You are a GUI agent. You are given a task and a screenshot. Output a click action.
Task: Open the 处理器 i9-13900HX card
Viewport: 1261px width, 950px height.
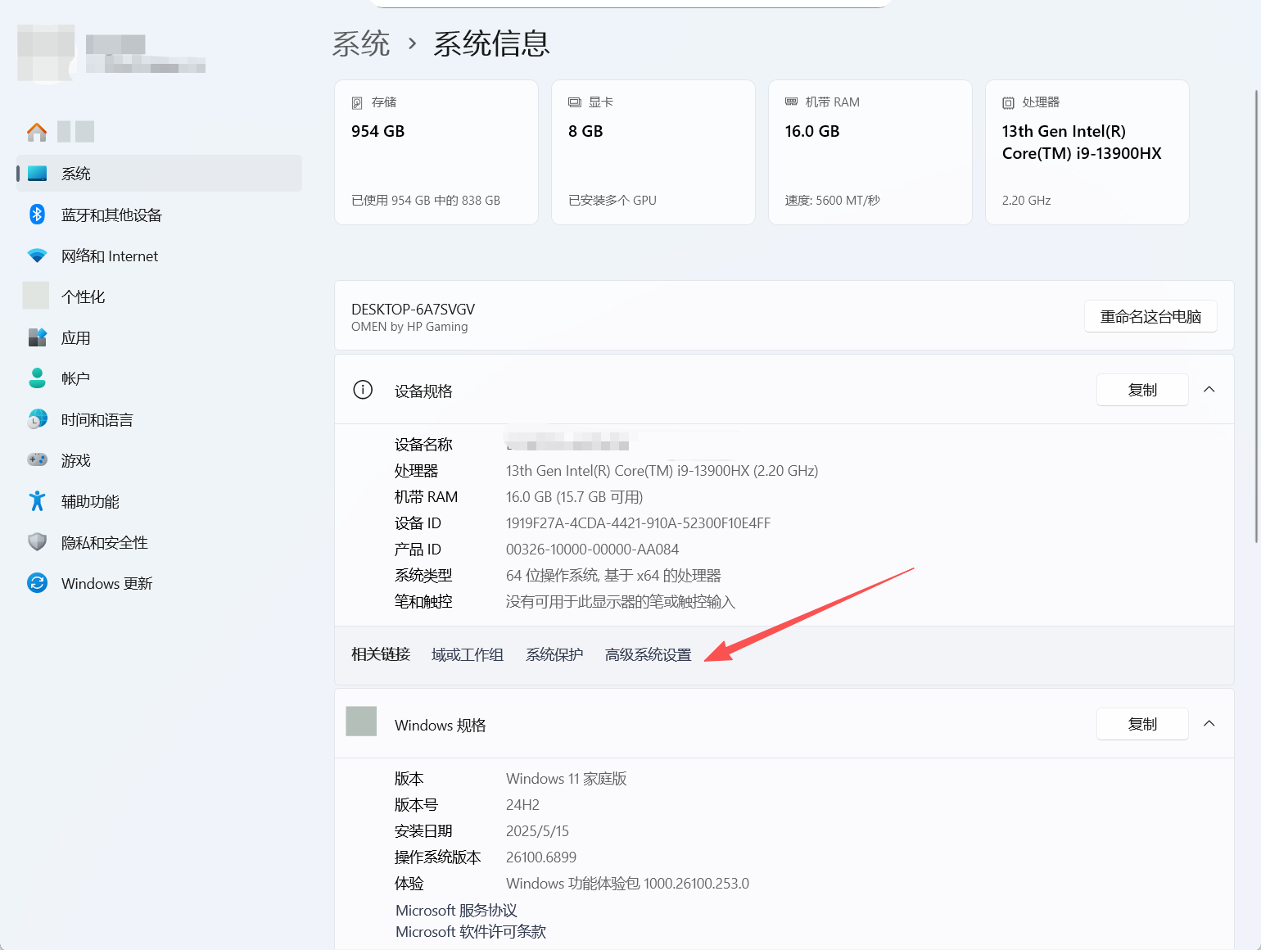1087,152
